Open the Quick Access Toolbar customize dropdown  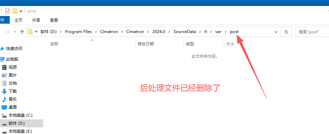pyautogui.click(x=21, y=11)
